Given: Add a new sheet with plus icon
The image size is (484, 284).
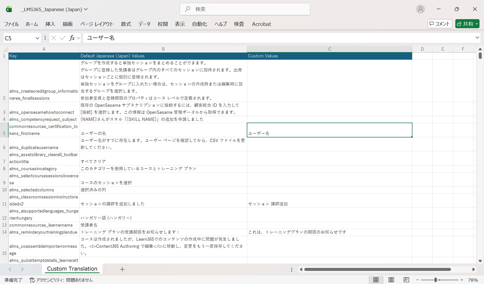Looking at the screenshot, I should (x=122, y=269).
